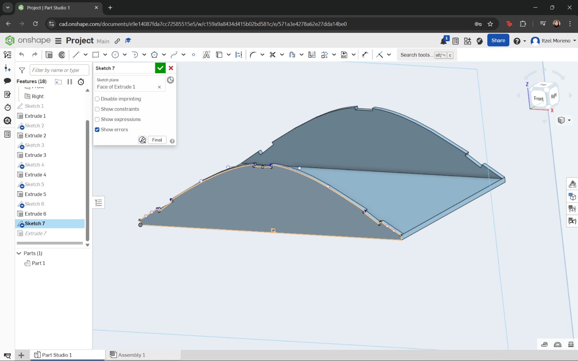The height and width of the screenshot is (361, 578).
Task: Open the Appearance panel on the right edge
Action: 572,184
